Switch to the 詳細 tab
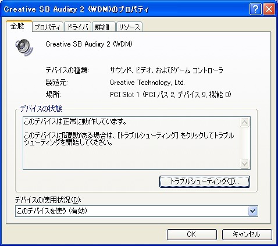This screenshot has width=278, height=246. tap(104, 27)
